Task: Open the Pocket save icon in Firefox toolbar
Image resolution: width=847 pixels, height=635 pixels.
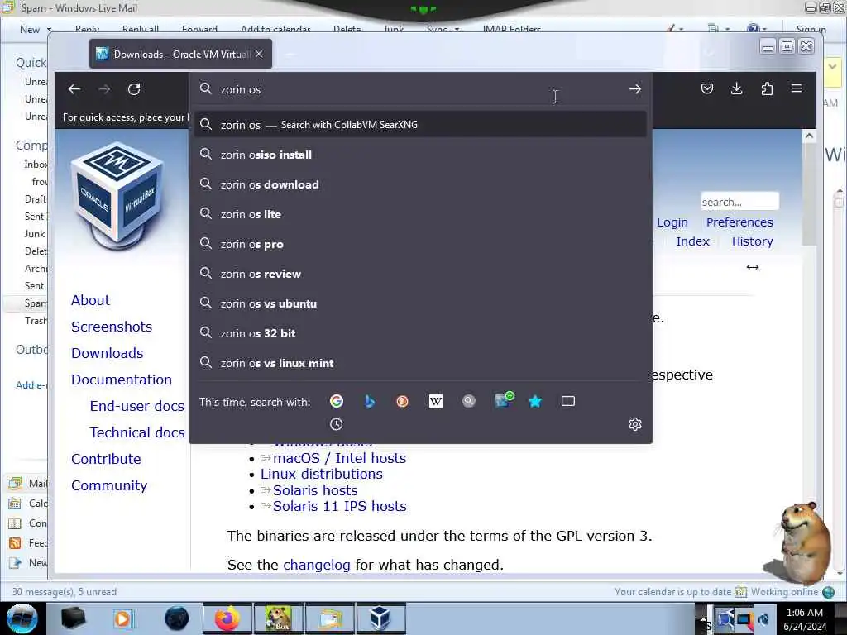Action: (706, 88)
